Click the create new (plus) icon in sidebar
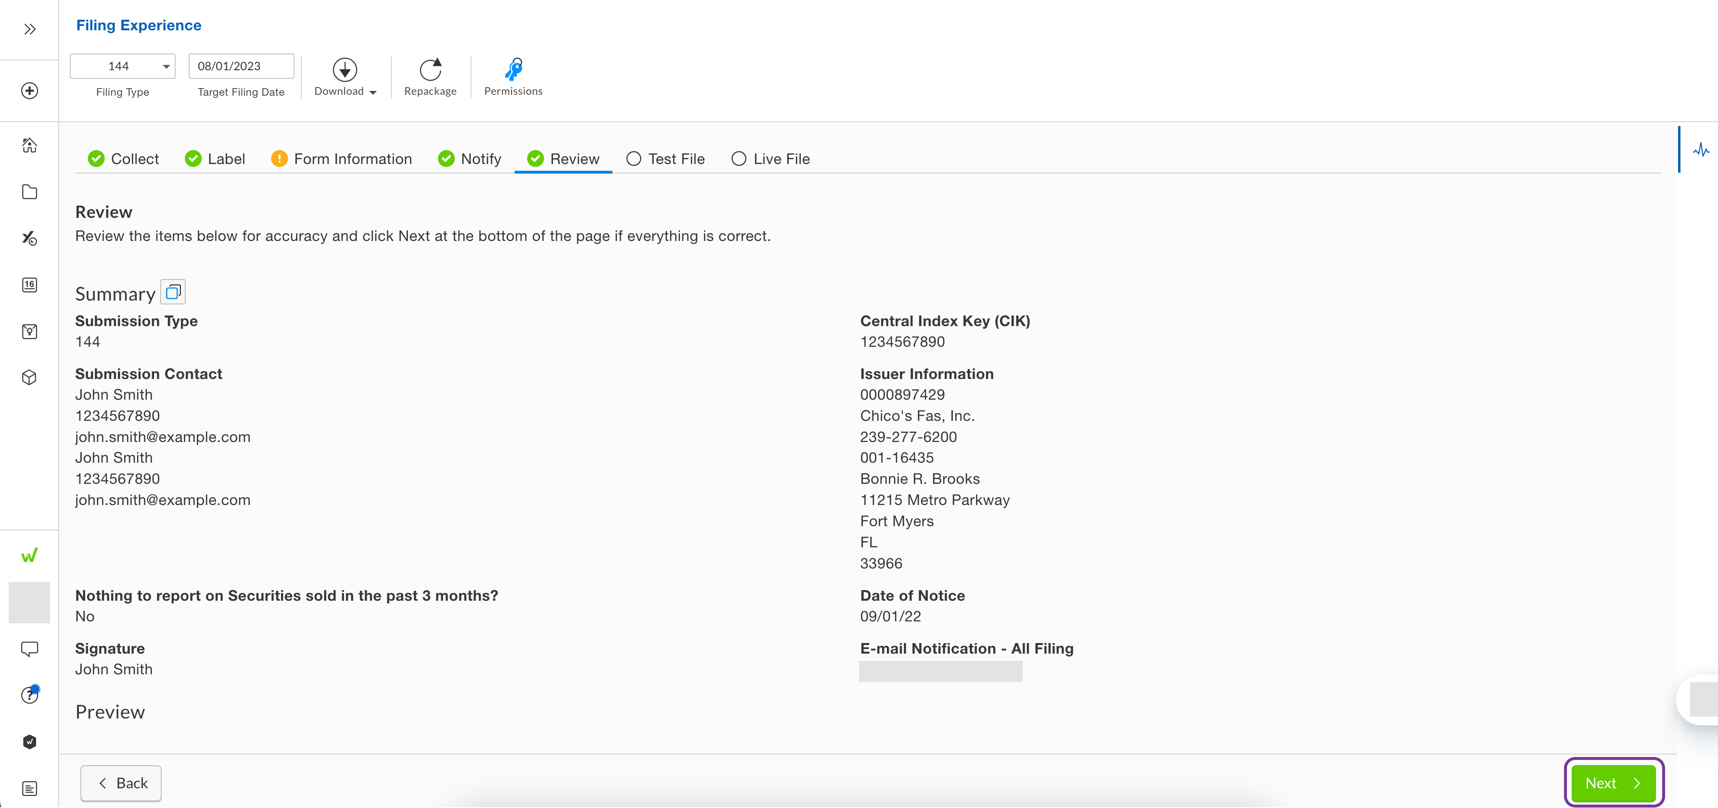This screenshot has height=808, width=1718. click(29, 91)
